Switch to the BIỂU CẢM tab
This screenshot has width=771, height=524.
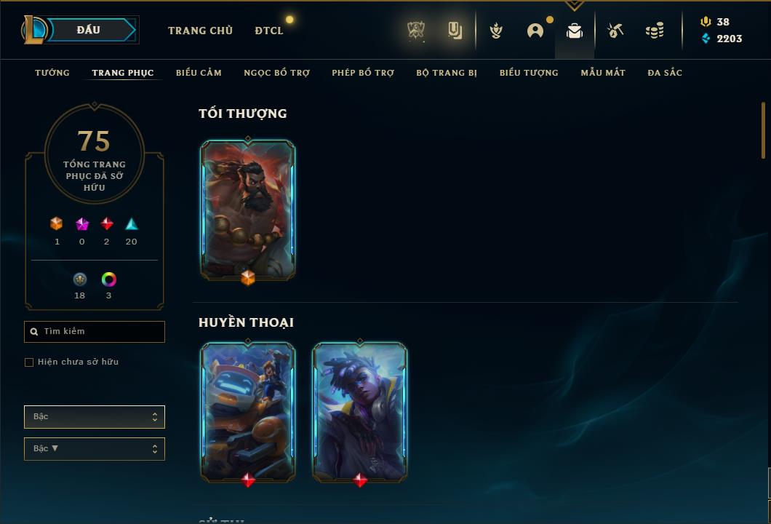(199, 73)
